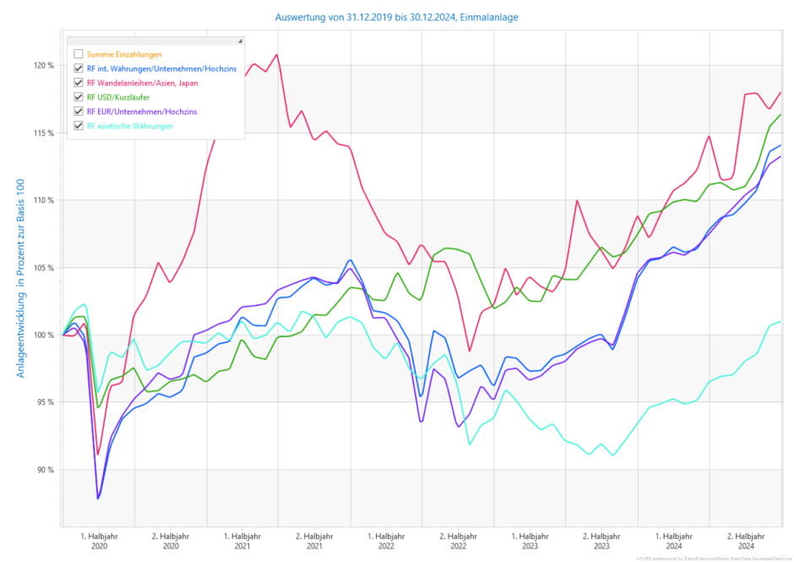Viewport: 794px width, 562px height.
Task: Enable the Summe Einzahlungen checkbox
Action: (79, 54)
